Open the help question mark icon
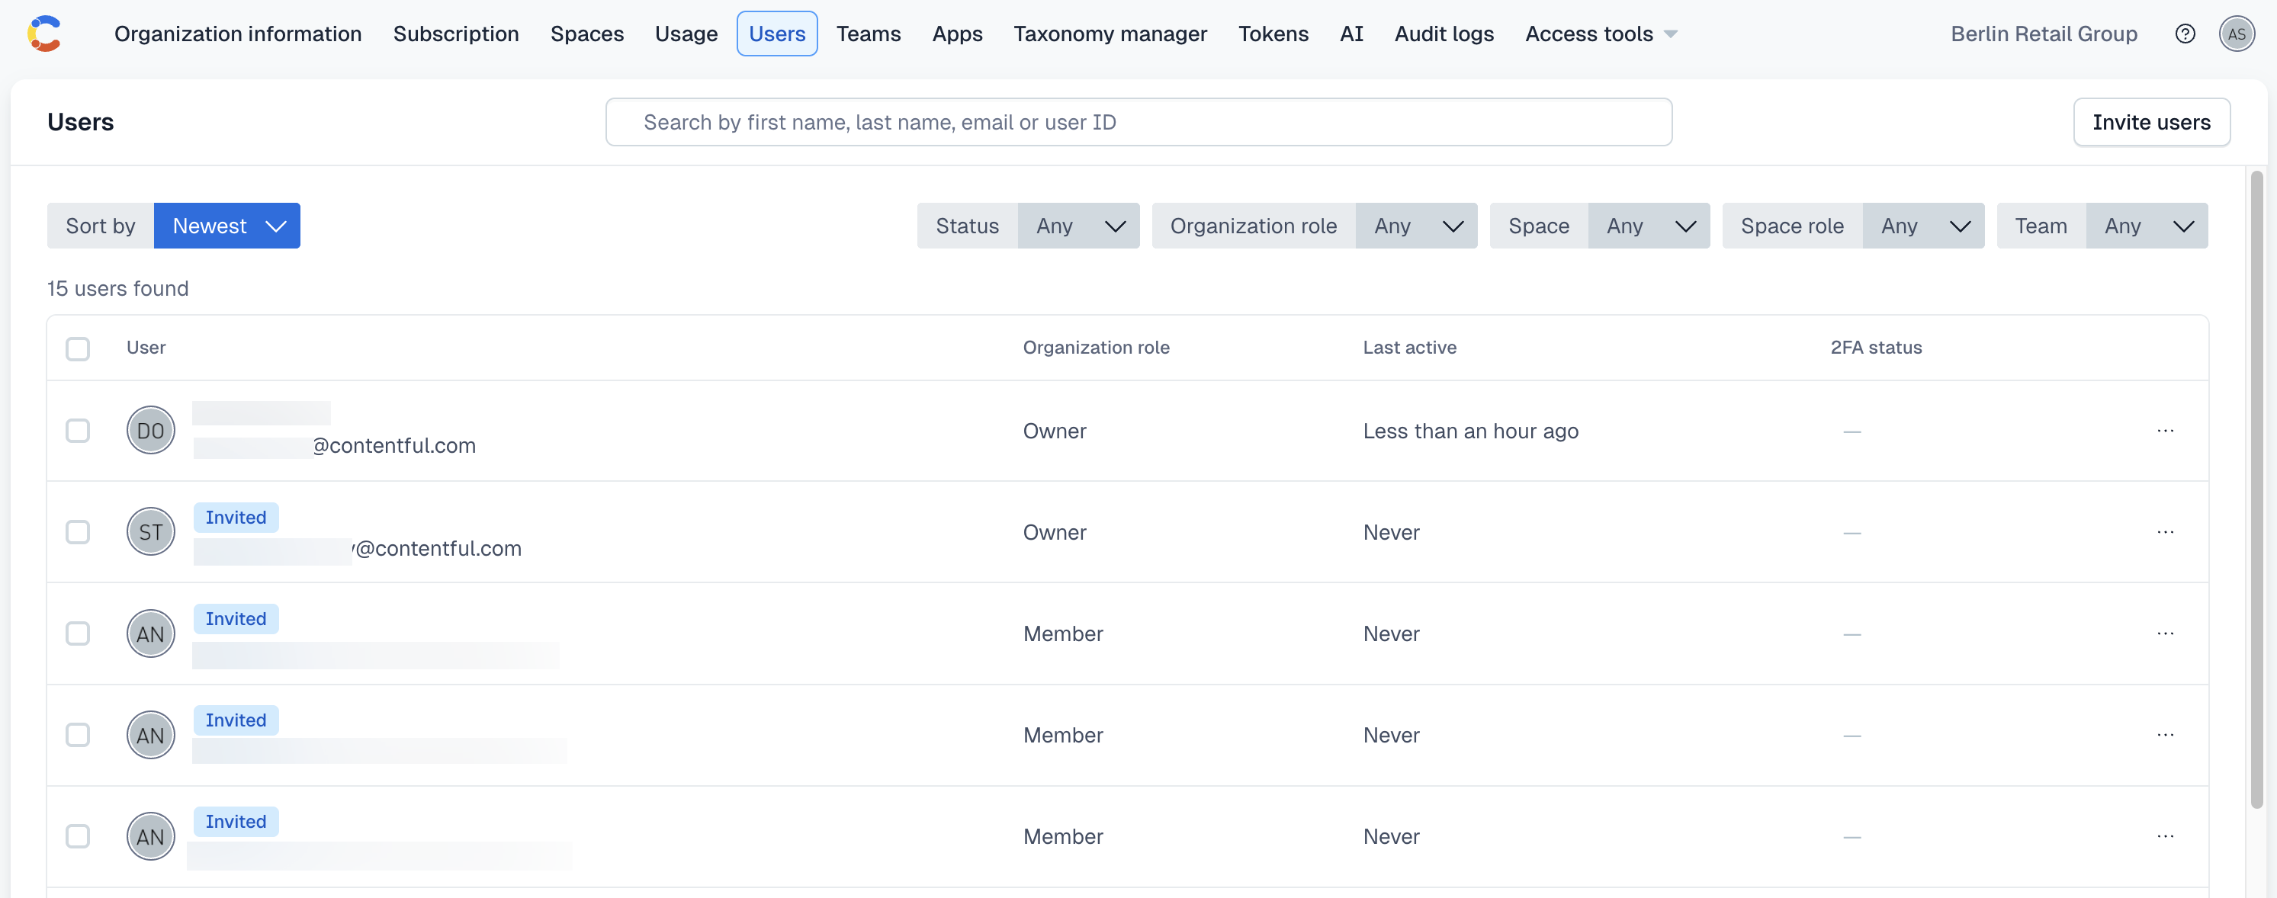 coord(2184,34)
